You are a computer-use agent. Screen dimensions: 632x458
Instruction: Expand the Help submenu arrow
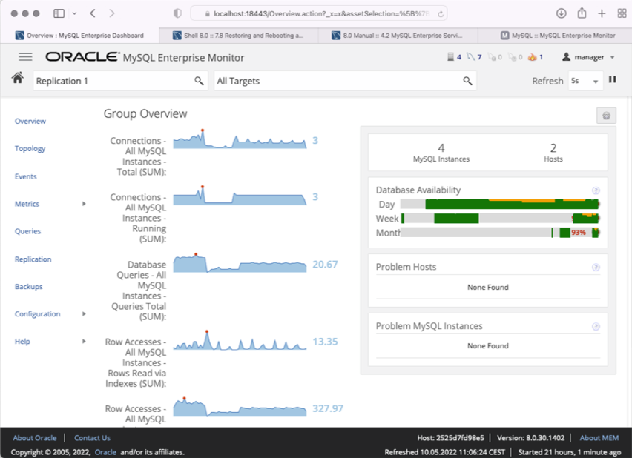click(84, 341)
